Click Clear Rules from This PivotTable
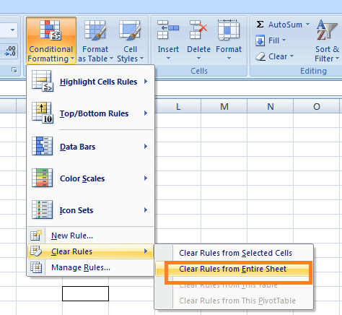Screen dimensions: 342x315 [x=234, y=301]
